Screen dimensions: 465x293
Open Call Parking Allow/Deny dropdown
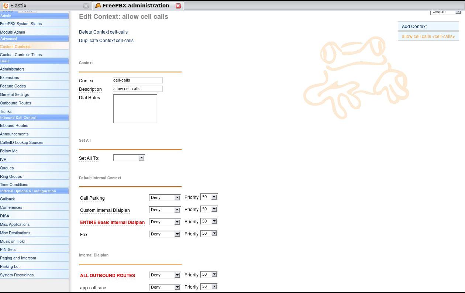coord(165,198)
